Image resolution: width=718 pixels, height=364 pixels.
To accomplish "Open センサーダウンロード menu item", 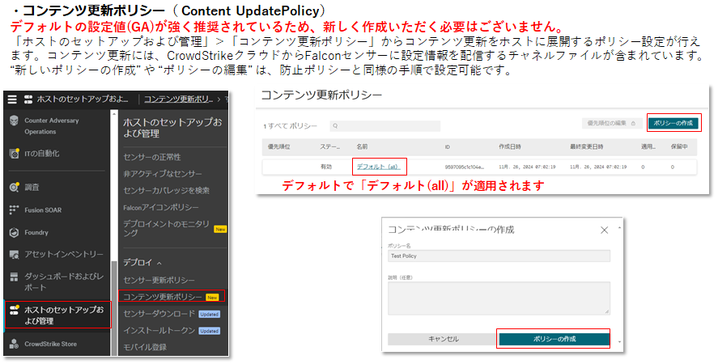I will [x=159, y=313].
